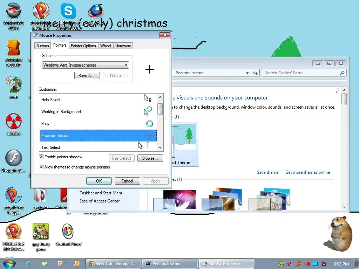Select the Precision Select pointer row
The width and height of the screenshot is (359, 269).
point(98,136)
